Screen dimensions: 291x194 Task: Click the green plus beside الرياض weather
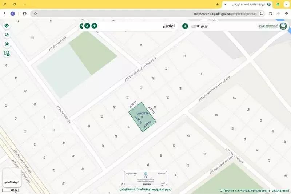point(185,26)
